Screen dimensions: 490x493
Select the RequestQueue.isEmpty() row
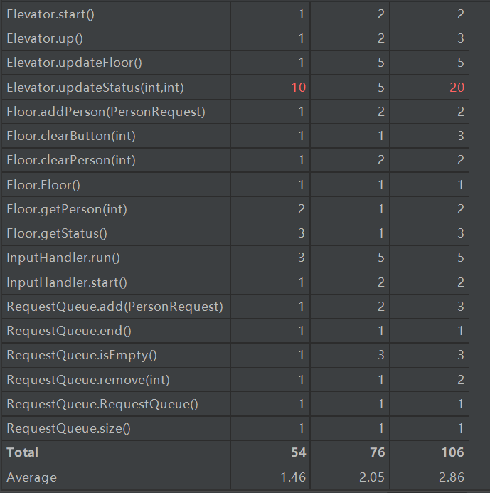coord(82,355)
